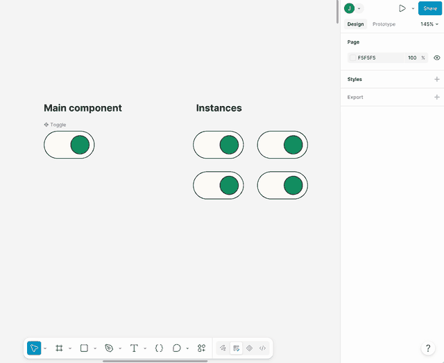
Task: Click the J user avatar
Action: pos(349,8)
